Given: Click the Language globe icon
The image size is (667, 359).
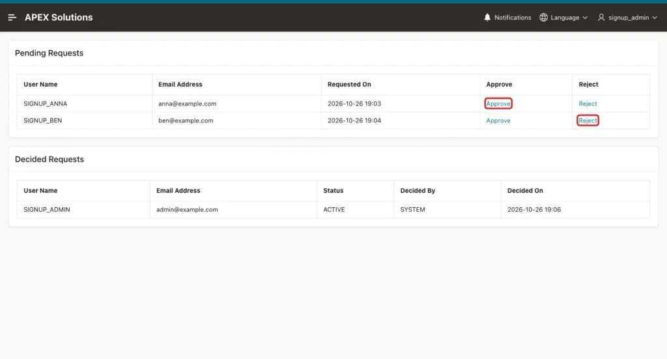Looking at the screenshot, I should click(543, 18).
